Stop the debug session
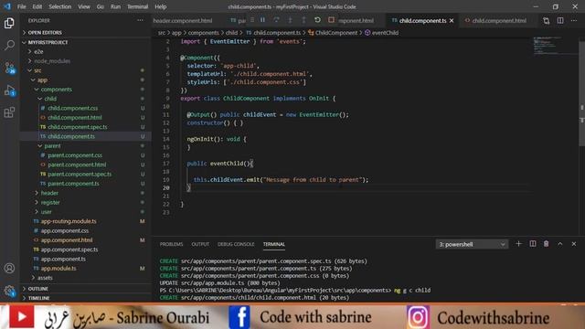This screenshot has width=585, height=329. click(x=331, y=20)
